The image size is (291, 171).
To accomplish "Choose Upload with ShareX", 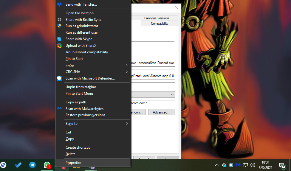I will pyautogui.click(x=93, y=46).
